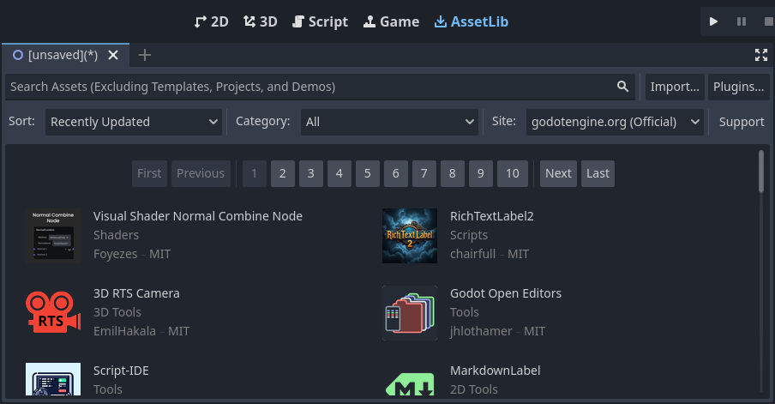Click the search magnifier icon

click(622, 87)
